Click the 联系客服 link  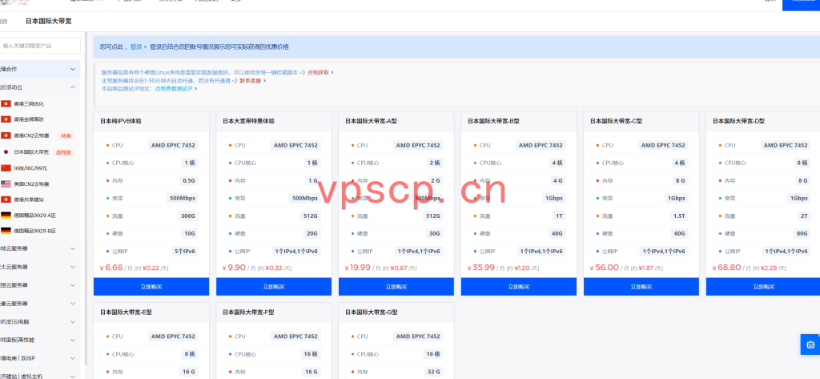pyautogui.click(x=251, y=81)
